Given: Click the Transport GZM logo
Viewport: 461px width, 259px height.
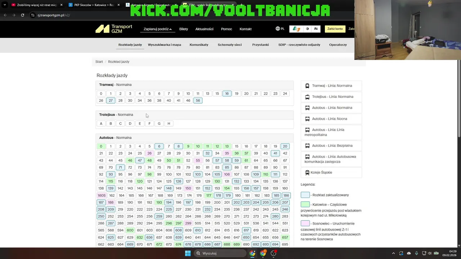Looking at the screenshot, I should tap(114, 29).
